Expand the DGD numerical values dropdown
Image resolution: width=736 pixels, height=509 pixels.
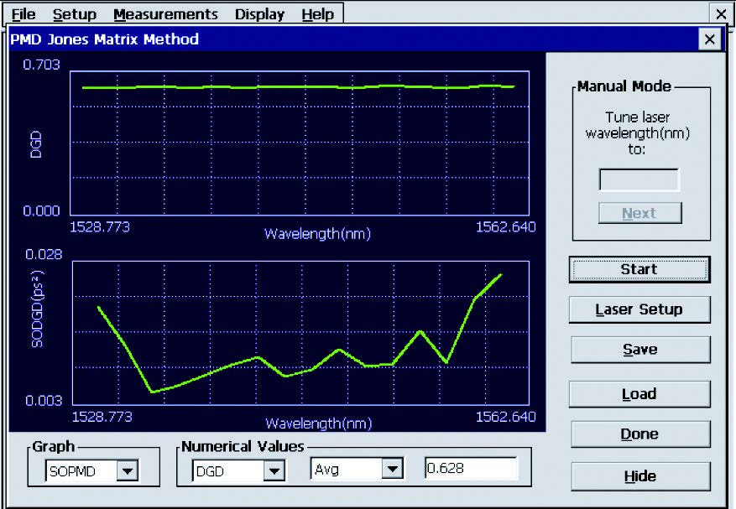click(x=274, y=471)
